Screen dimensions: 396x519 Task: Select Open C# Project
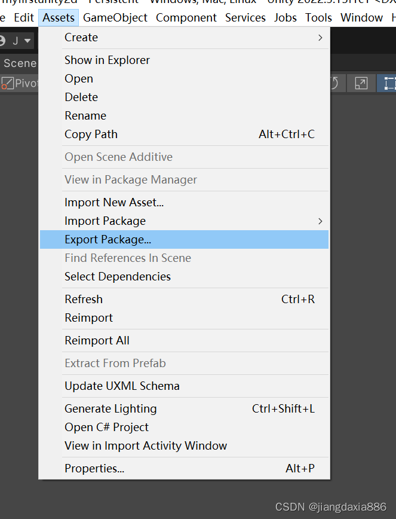(184, 428)
